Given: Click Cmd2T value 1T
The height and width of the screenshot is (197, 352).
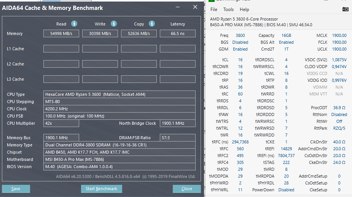Looking at the screenshot, I should coord(286,49).
